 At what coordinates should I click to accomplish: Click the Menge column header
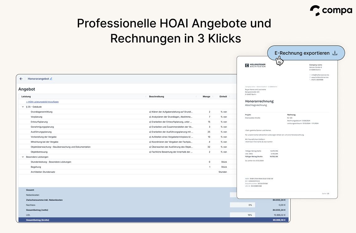(x=206, y=97)
